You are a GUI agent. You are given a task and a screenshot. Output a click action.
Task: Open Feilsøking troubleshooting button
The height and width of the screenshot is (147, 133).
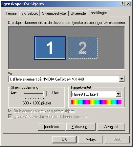point(81,127)
